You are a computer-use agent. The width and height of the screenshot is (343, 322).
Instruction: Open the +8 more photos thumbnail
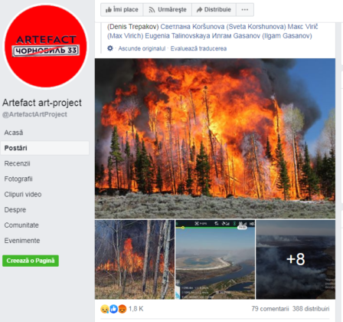(x=296, y=259)
